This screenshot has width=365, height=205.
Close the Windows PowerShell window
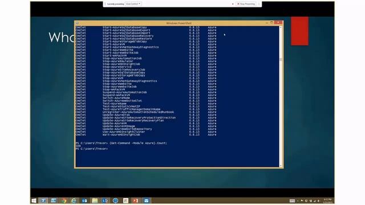point(278,23)
